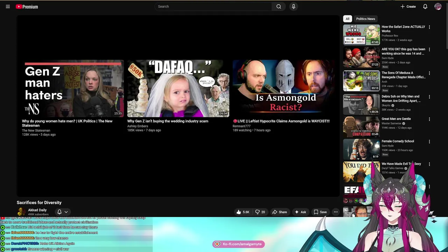
Task: Visit the Ashley Embers channel
Action: pyautogui.click(x=138, y=126)
